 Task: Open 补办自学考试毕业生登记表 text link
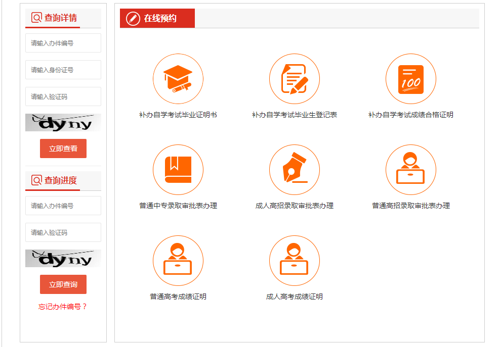(295, 115)
